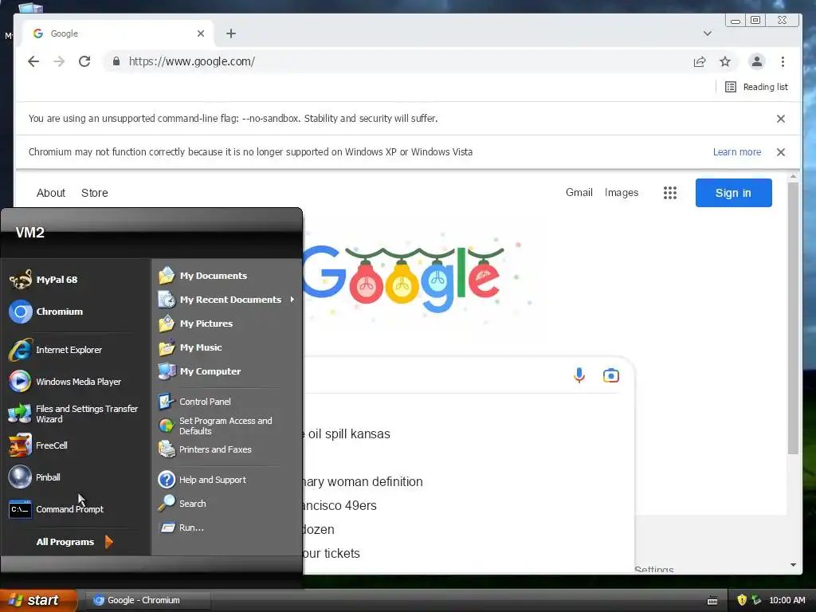Open the network tray icon
This screenshot has width=816, height=612.
coord(756,600)
